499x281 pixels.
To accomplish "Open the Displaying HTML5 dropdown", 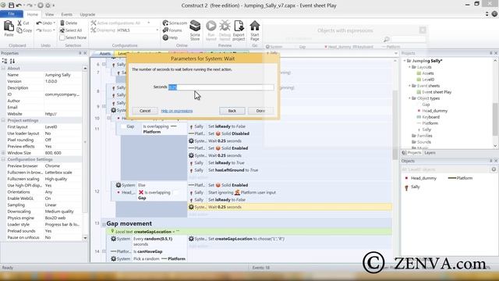I will [x=157, y=30].
